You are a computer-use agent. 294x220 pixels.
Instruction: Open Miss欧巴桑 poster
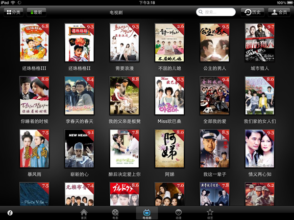point(170,95)
